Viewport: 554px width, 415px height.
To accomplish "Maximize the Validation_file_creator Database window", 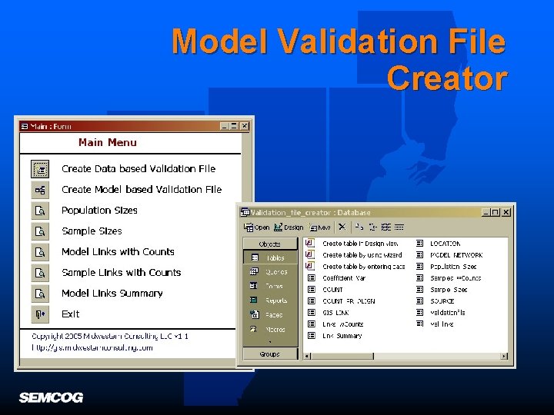I will coord(496,212).
